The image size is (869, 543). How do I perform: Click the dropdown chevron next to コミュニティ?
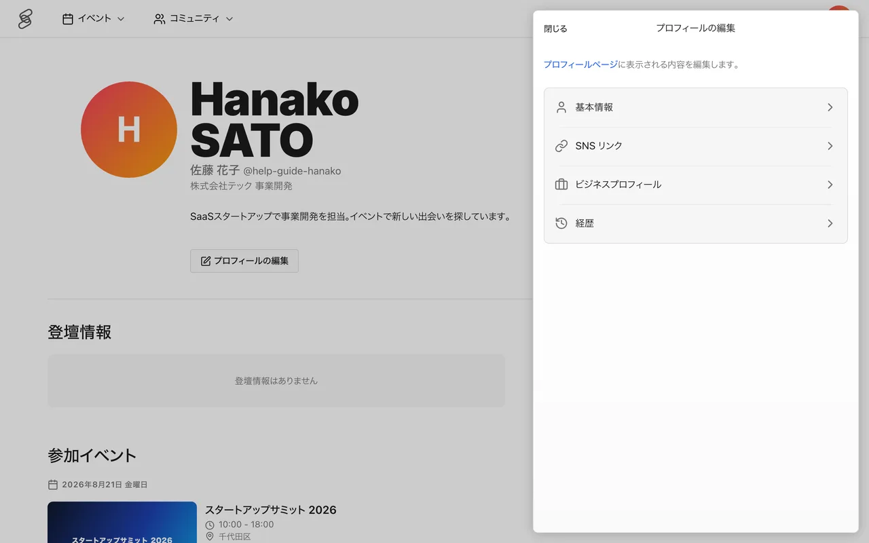(x=229, y=19)
